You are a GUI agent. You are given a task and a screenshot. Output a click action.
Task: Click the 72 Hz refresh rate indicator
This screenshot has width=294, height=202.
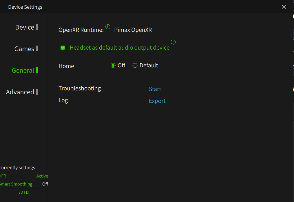(x=24, y=192)
